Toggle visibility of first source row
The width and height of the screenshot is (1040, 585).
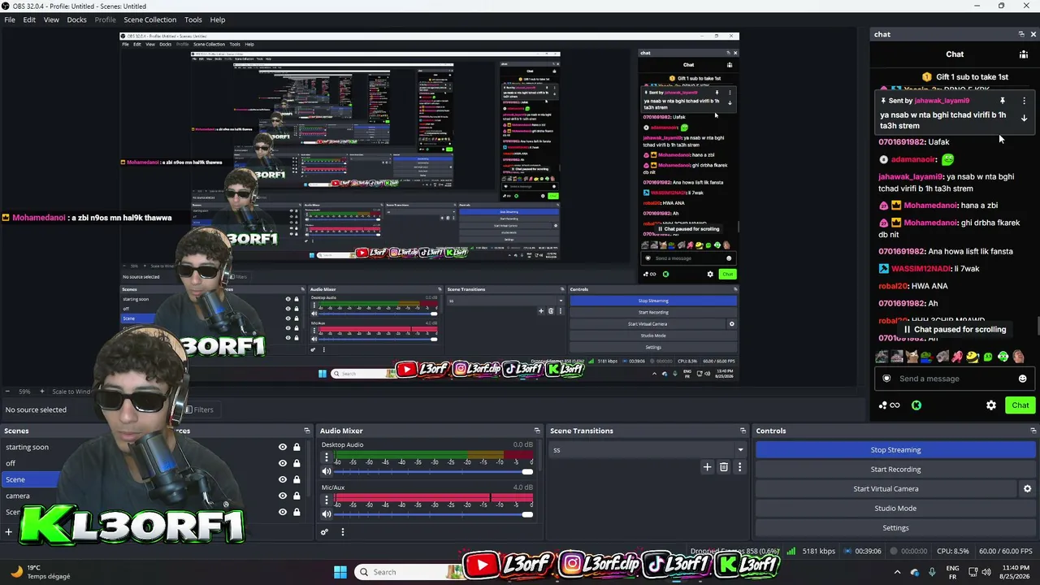[283, 447]
